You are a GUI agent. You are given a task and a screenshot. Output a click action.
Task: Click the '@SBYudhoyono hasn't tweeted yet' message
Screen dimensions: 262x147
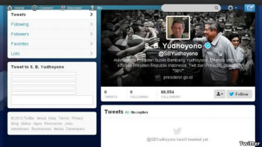177,140
